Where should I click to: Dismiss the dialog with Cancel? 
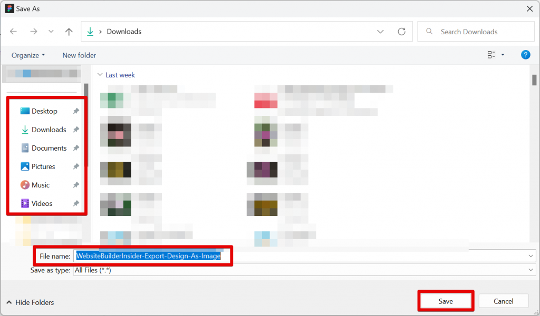point(504,301)
